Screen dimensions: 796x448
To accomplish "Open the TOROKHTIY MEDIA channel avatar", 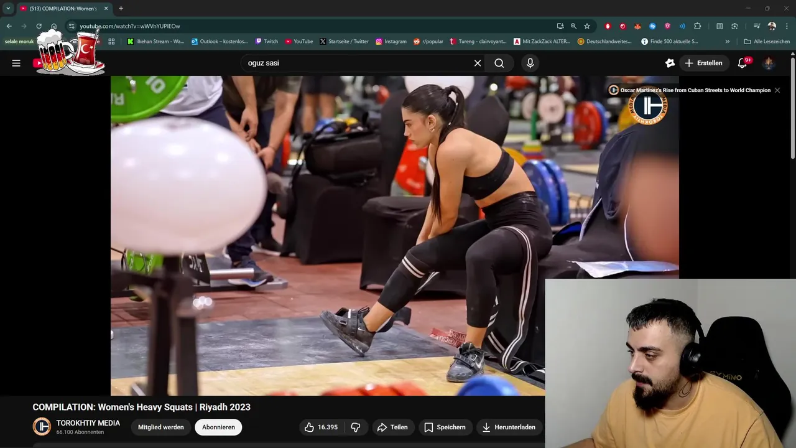I will [42, 426].
